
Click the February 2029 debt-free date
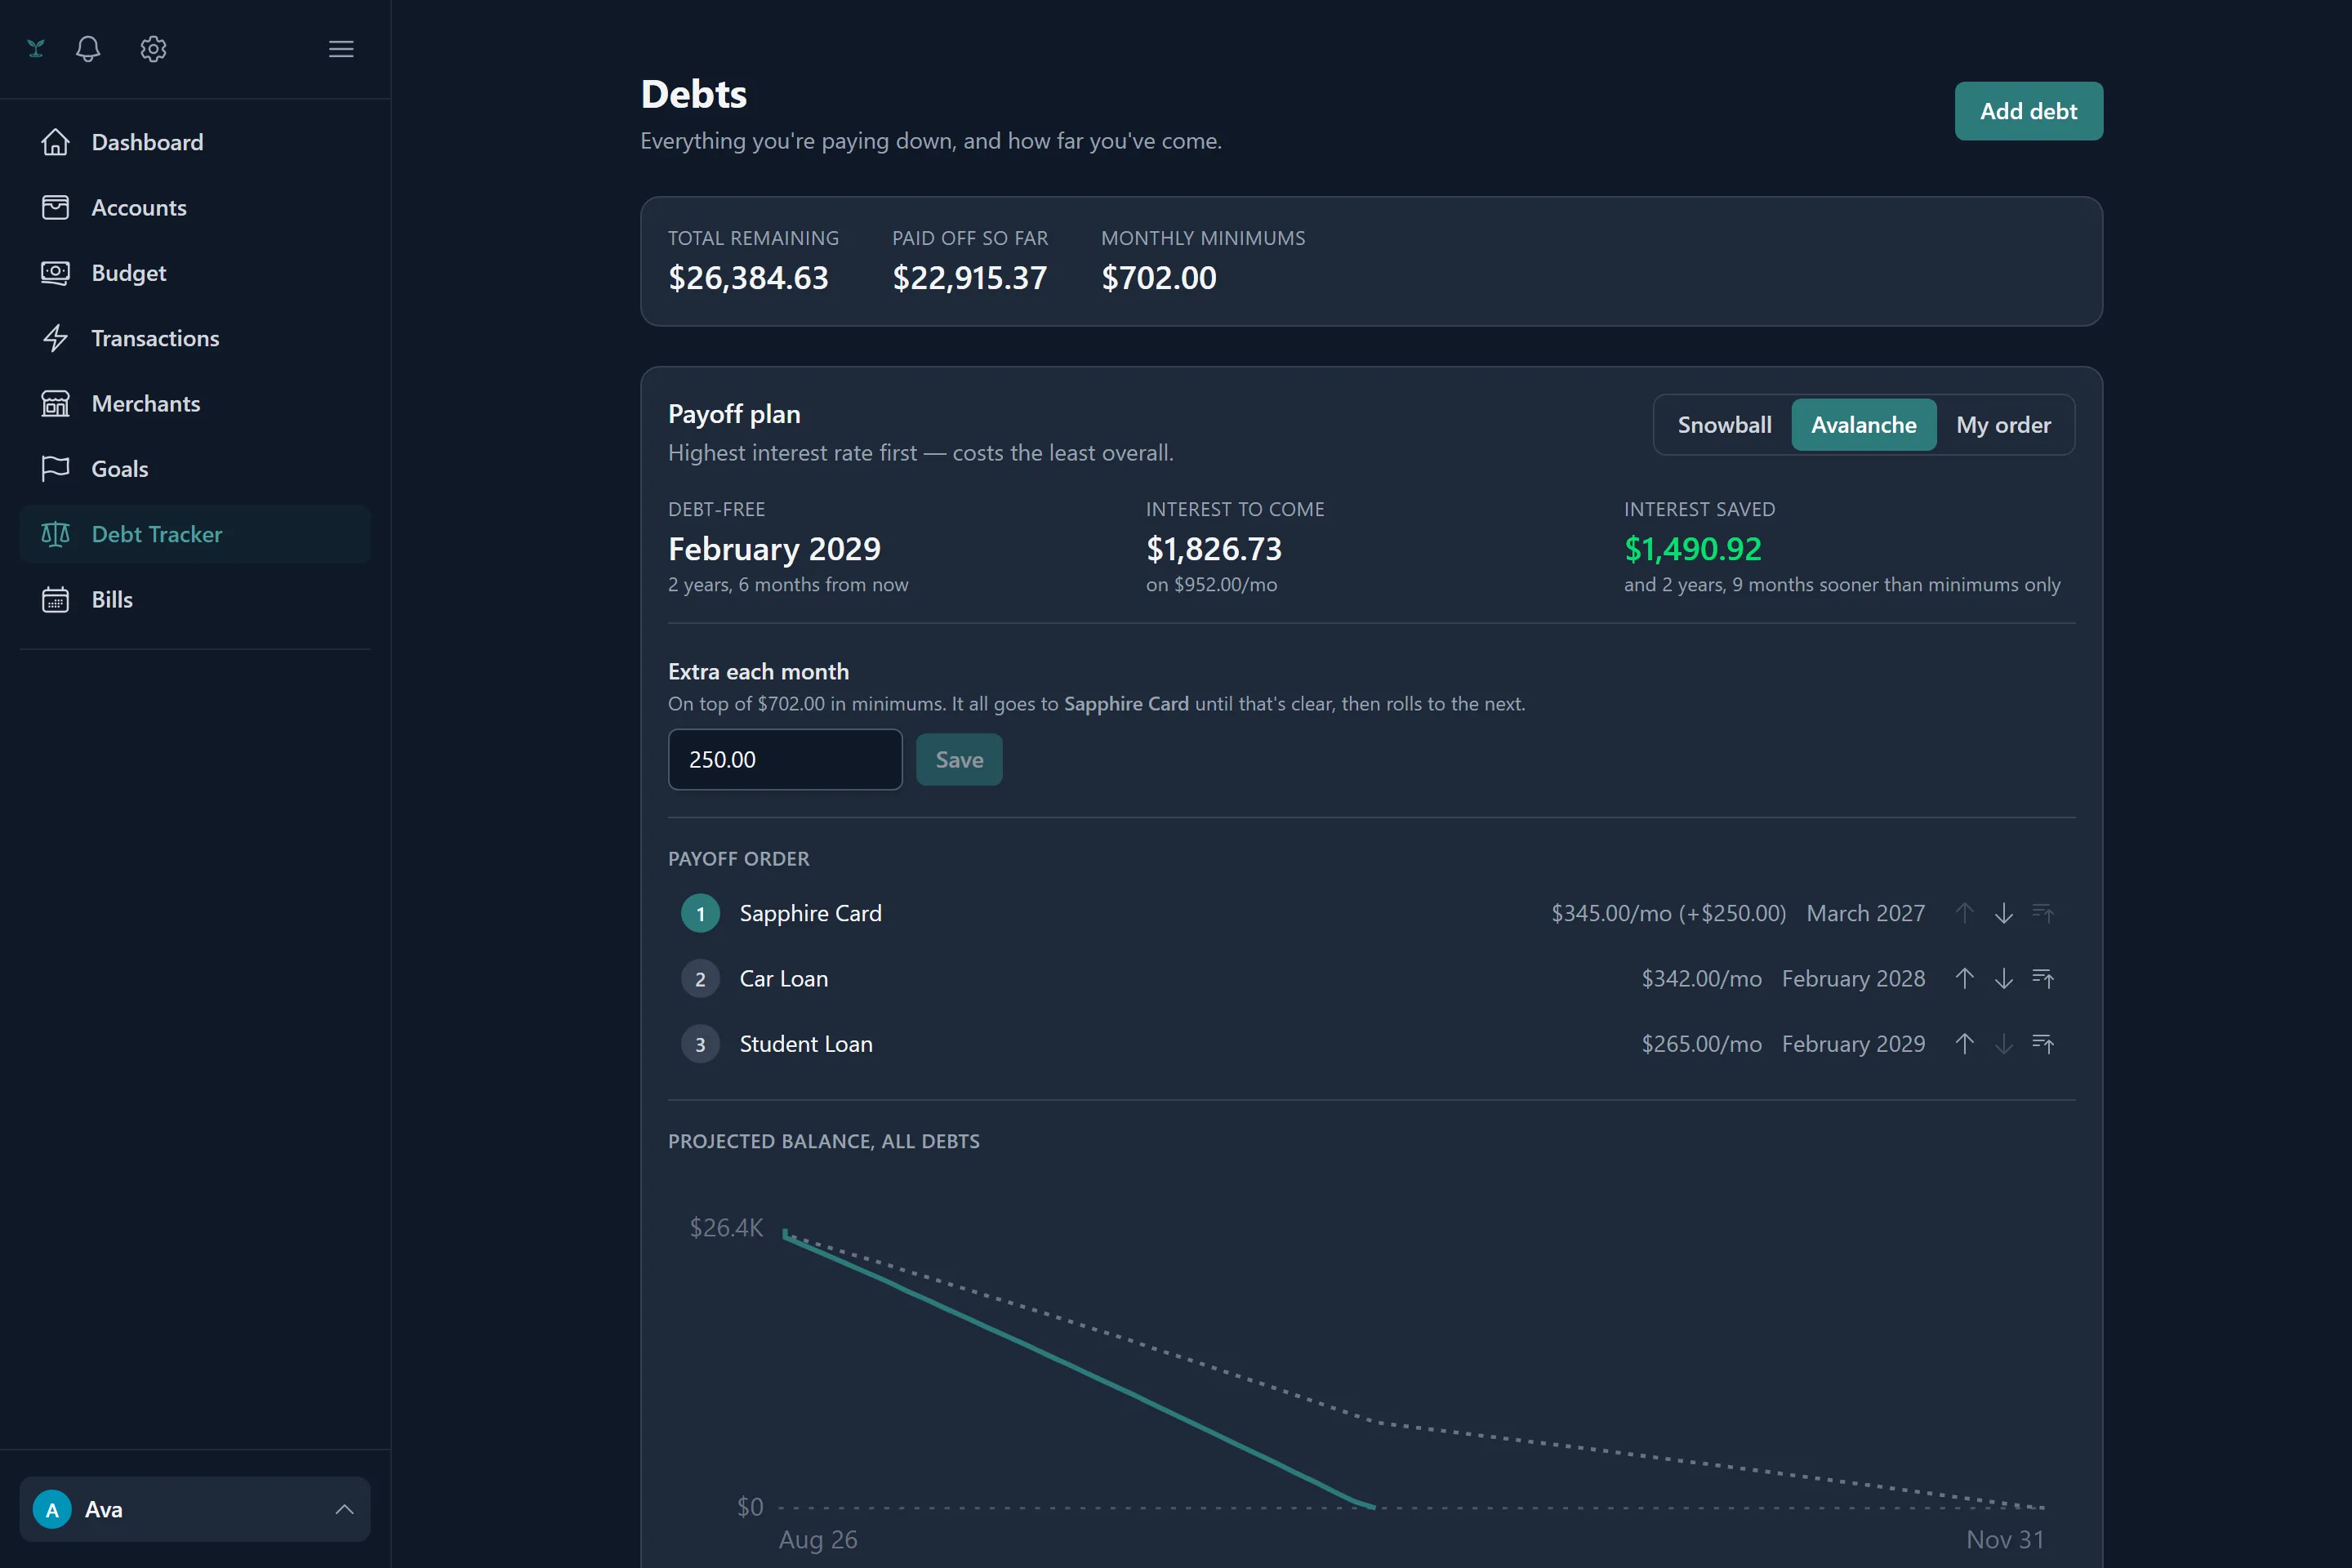tap(774, 549)
